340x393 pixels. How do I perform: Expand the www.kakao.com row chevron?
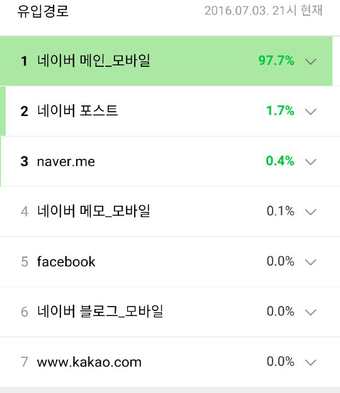pyautogui.click(x=310, y=362)
